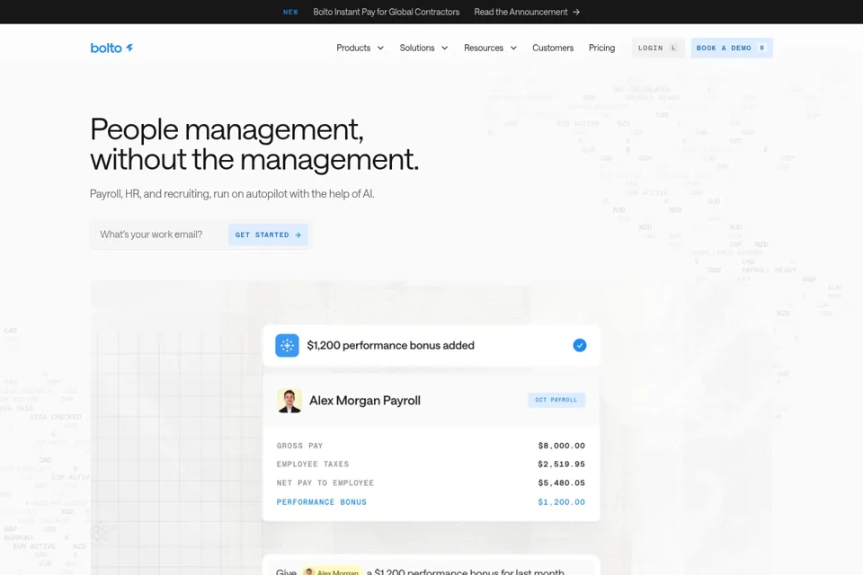The width and height of the screenshot is (863, 575).
Task: Click the arrow after Read the Announcement
Action: pos(576,12)
